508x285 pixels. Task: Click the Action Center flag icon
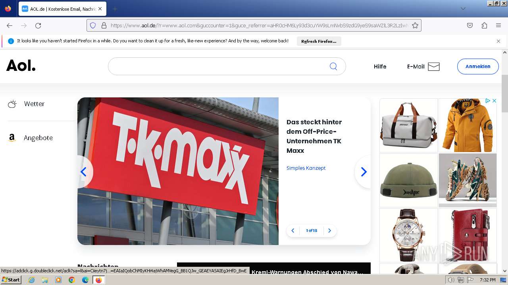point(470,280)
